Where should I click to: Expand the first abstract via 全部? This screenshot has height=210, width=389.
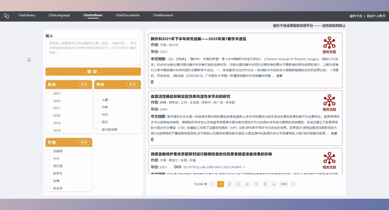(279, 76)
